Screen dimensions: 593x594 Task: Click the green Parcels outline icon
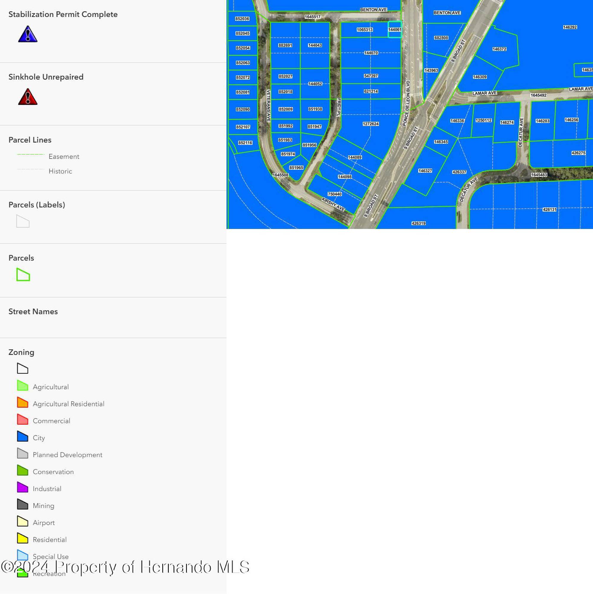(23, 274)
